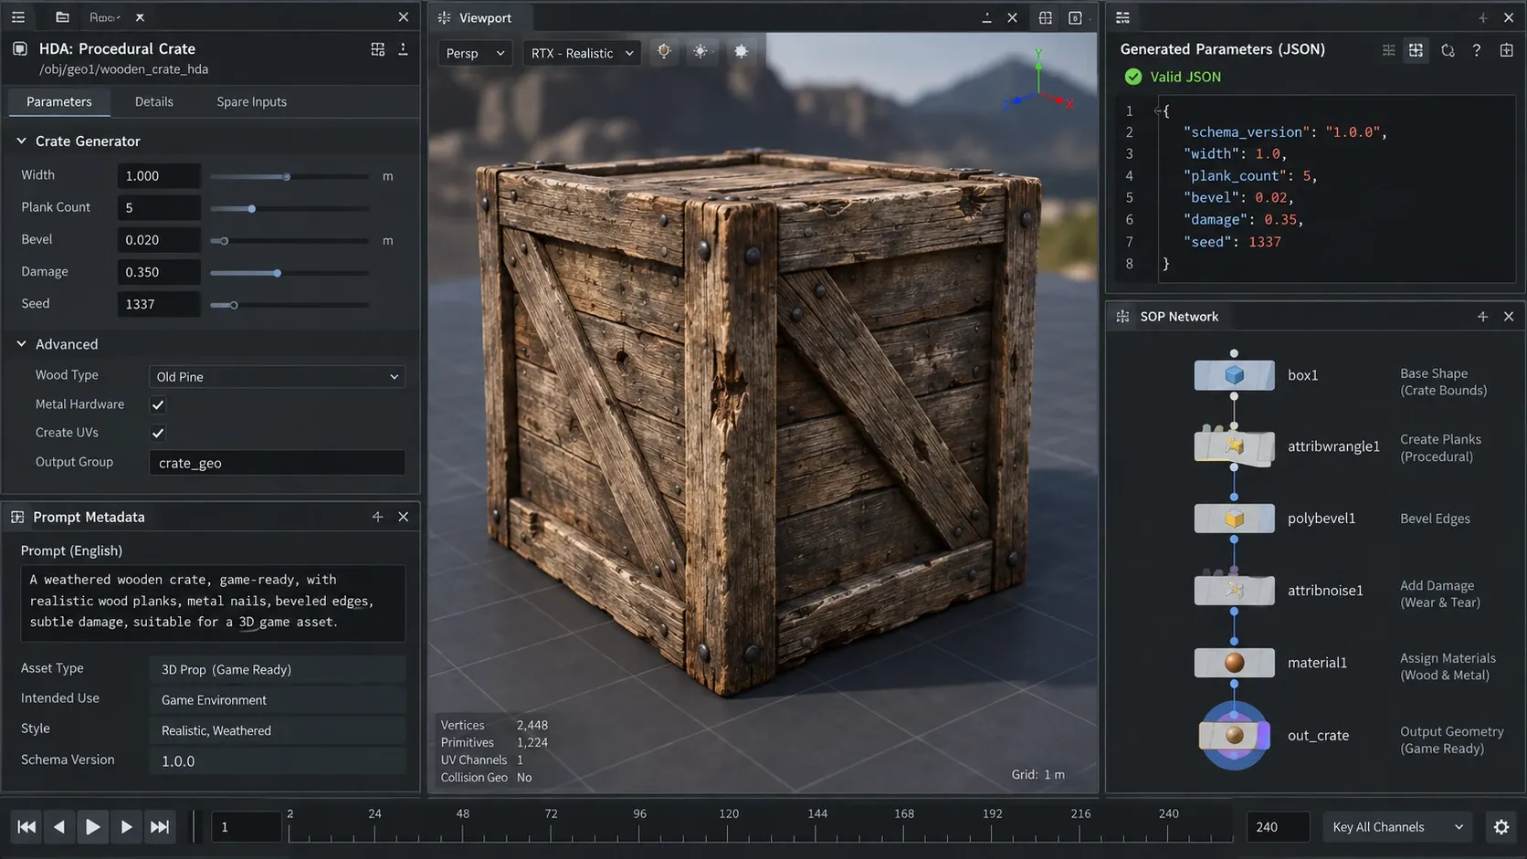The image size is (1527, 859).
Task: Click the attribnoise1 node icon
Action: coord(1234,591)
